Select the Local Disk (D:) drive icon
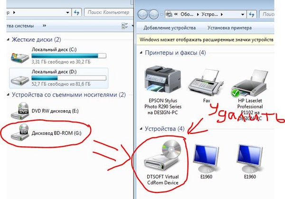 click(20, 80)
